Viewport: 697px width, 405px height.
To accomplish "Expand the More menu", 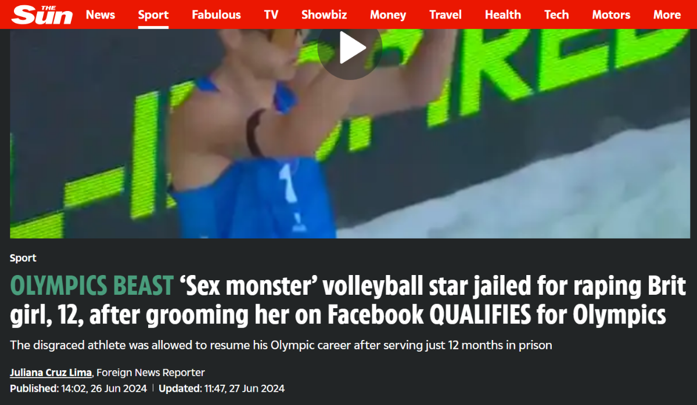I will point(667,15).
